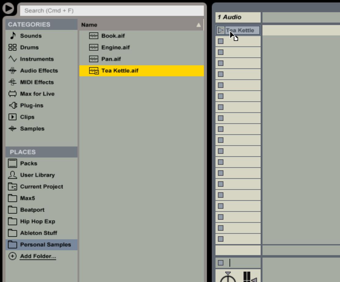Open the Packs place
The height and width of the screenshot is (282, 340).
coord(42,163)
